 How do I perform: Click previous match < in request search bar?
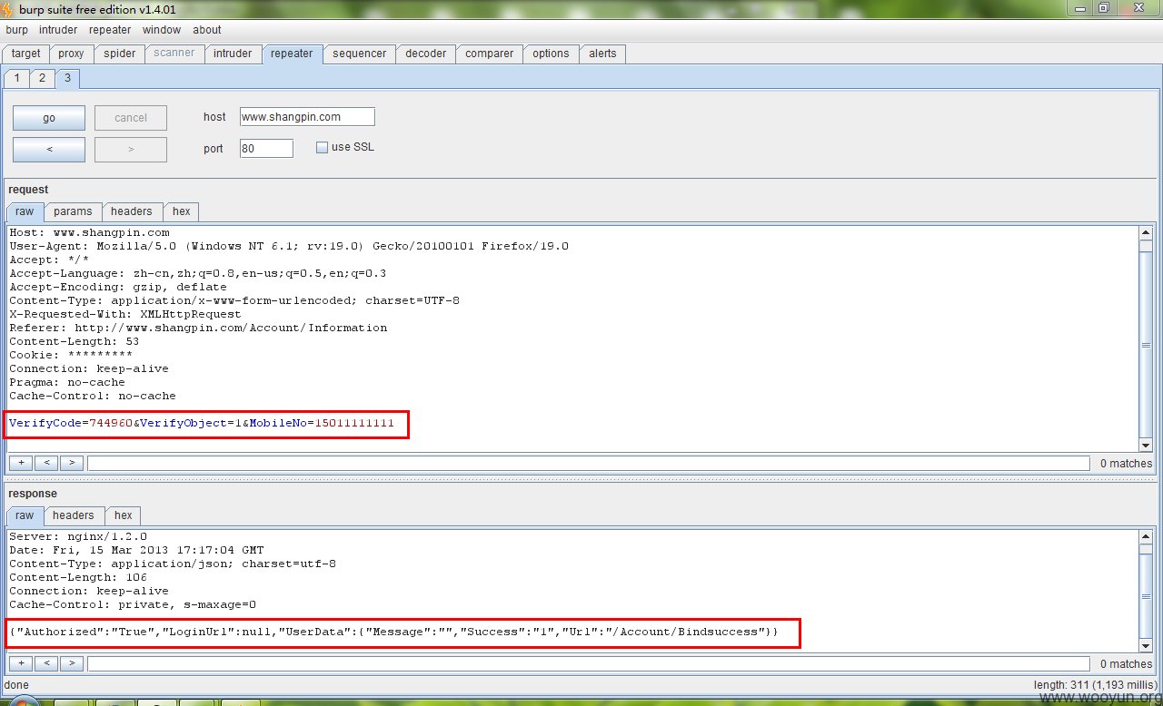tap(45, 463)
